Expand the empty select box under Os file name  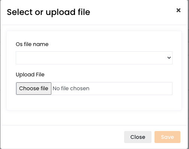tap(94, 58)
